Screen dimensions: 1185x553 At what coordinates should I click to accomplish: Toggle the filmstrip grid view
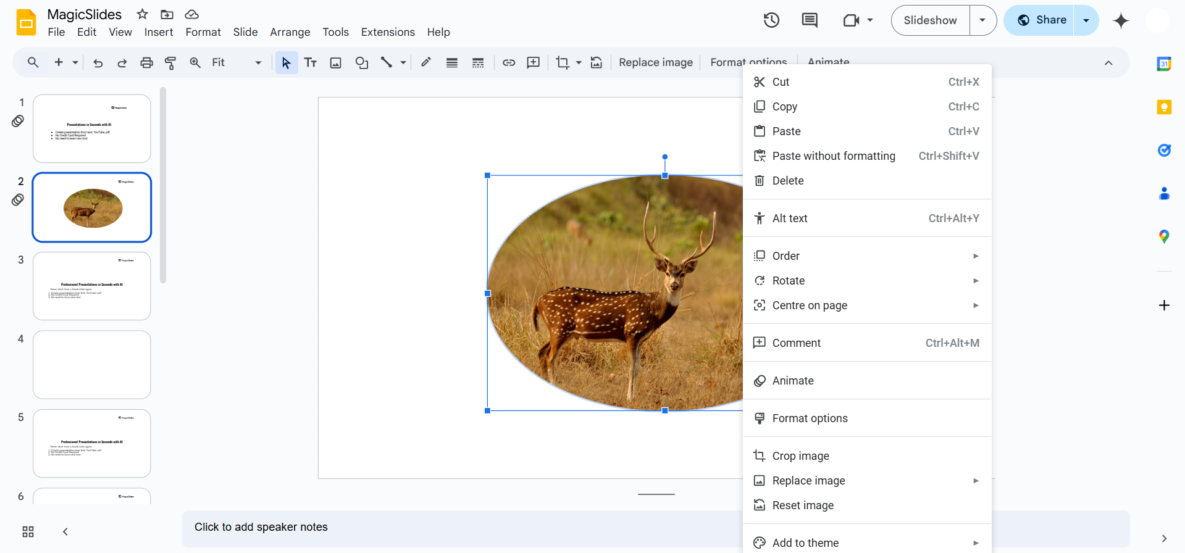point(28,531)
